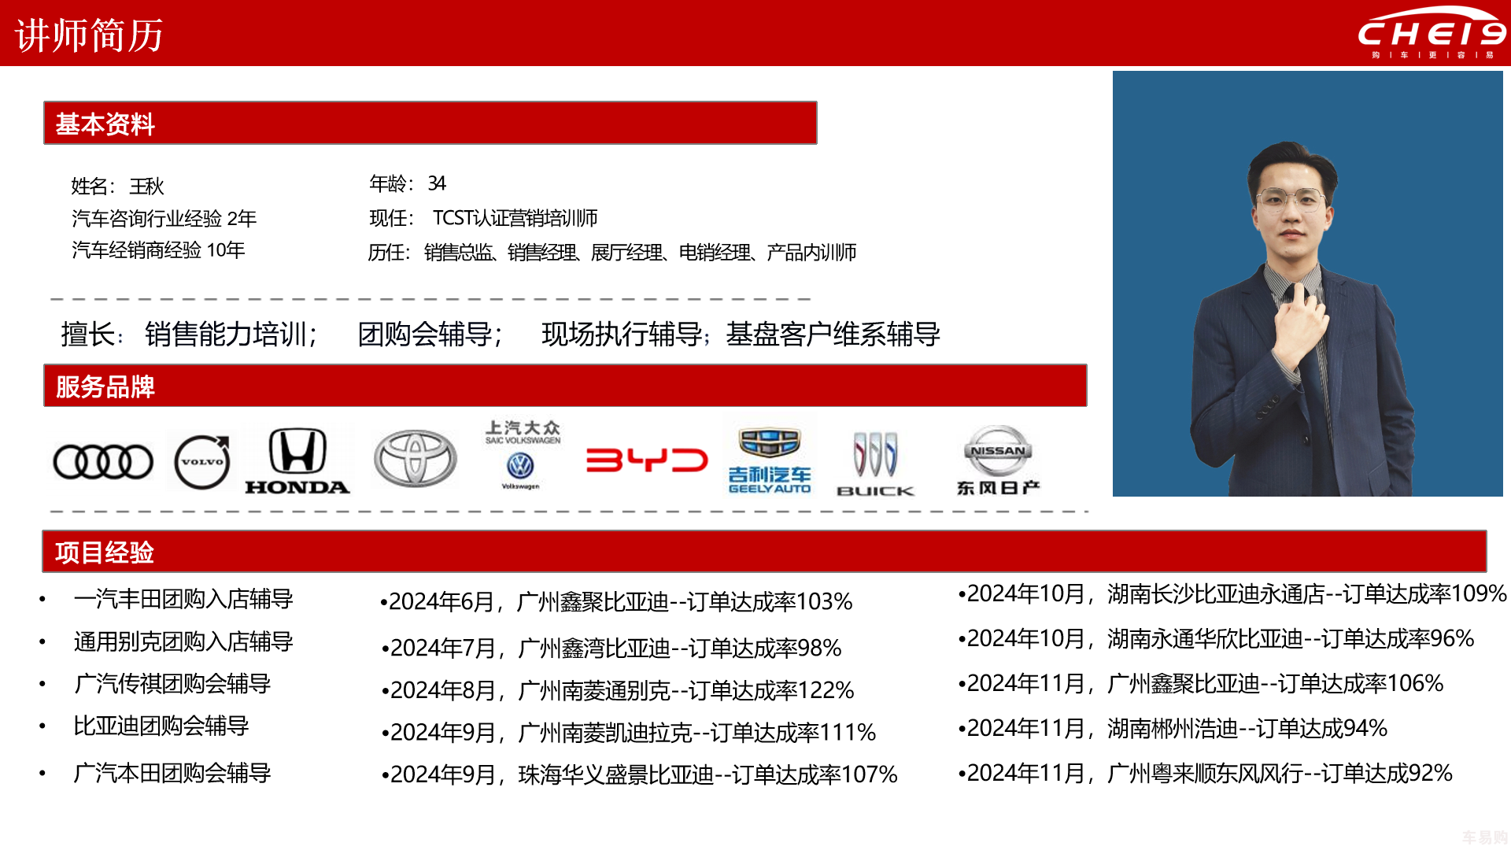Select 基盘客户维系辅导 specialty text
This screenshot has width=1511, height=850.
tap(833, 334)
